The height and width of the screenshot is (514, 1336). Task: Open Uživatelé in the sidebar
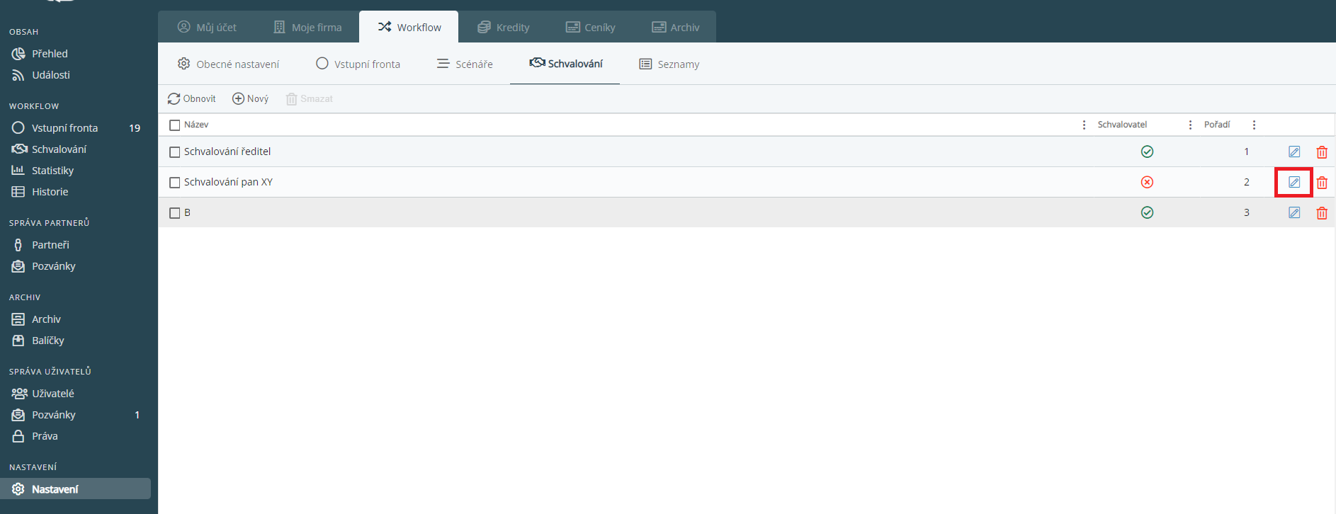[52, 394]
